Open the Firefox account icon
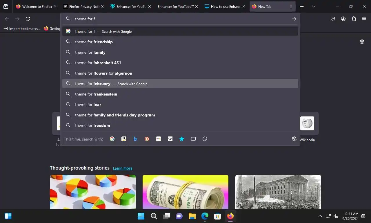The height and width of the screenshot is (223, 371). click(x=343, y=19)
